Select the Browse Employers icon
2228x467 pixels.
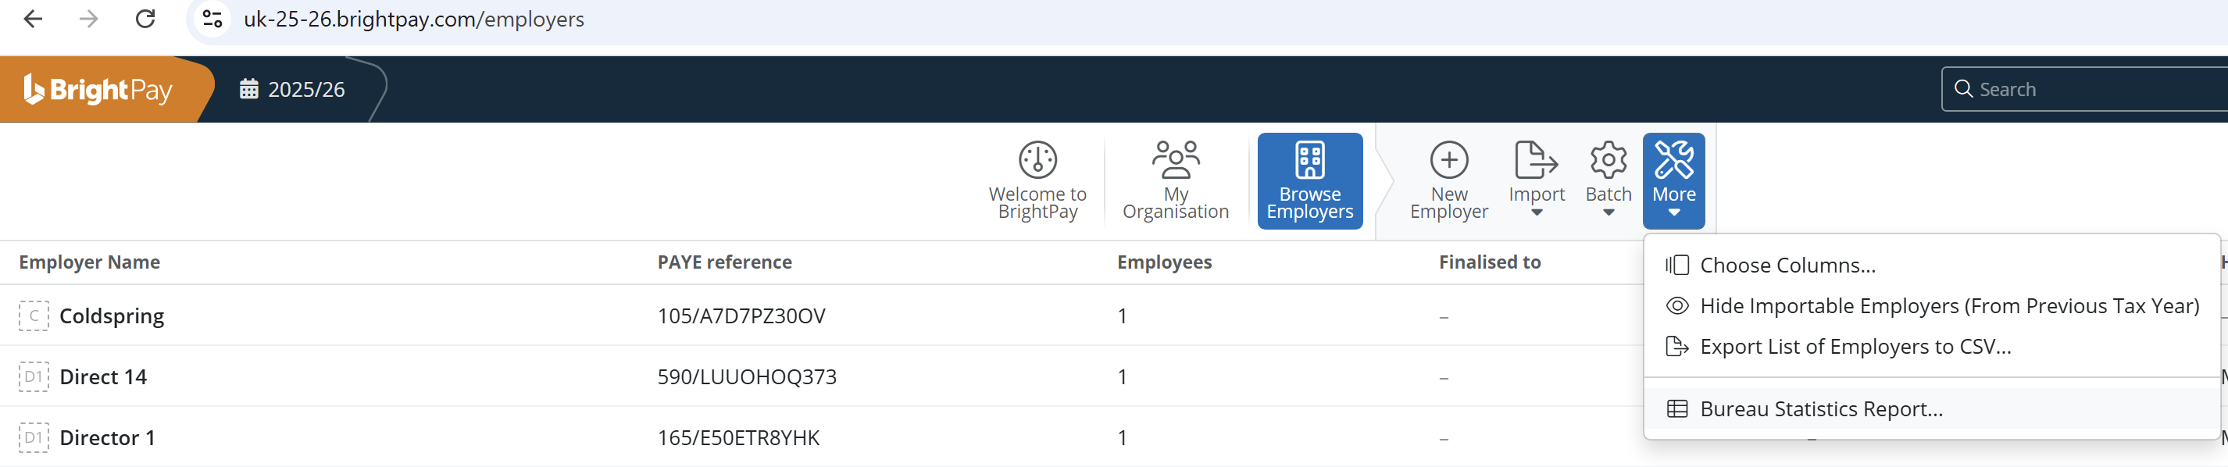[1309, 160]
